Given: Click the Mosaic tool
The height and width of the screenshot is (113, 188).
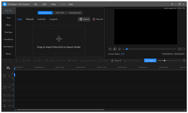Looking at the screenshot, I should pyautogui.click(x=73, y=61).
